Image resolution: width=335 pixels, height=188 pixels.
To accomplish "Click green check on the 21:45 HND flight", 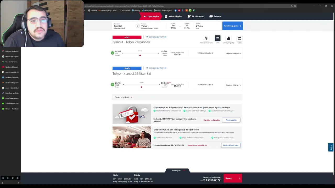I will pyautogui.click(x=113, y=85).
